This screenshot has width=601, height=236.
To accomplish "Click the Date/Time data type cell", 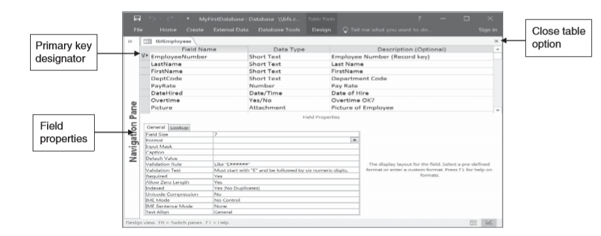I will (289, 93).
